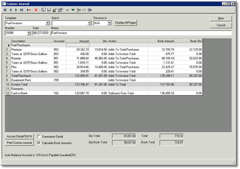Screen dimensions: 240x169
Task: Click the Date field 06/27/2020
Action: 41,33
